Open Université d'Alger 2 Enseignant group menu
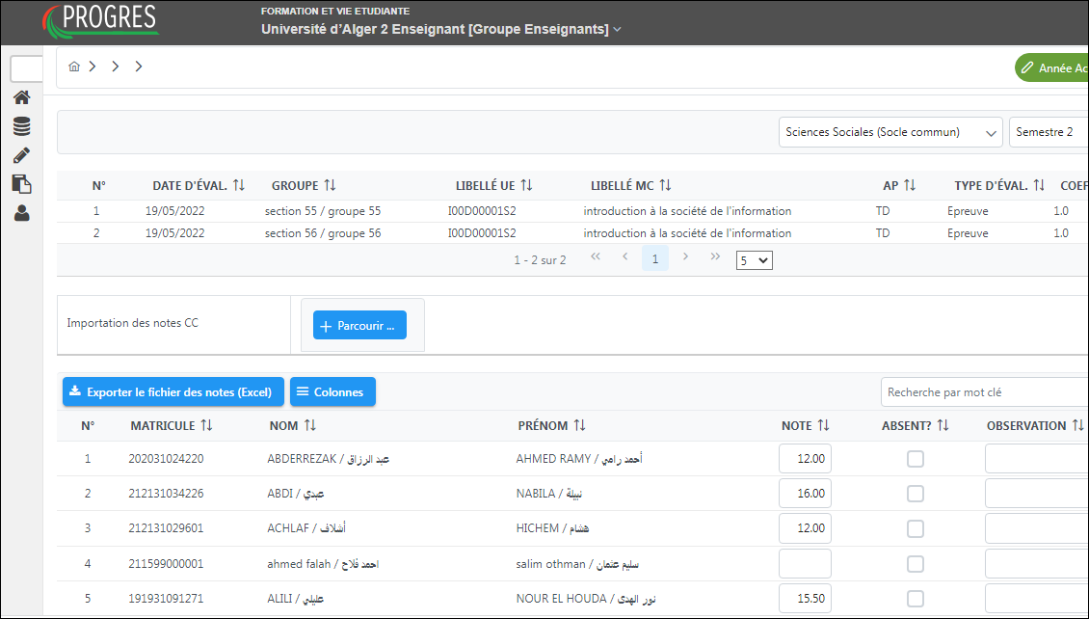Screen dimensions: 1089x619 441,30
